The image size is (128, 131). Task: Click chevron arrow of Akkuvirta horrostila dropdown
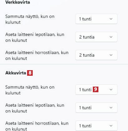click(111, 126)
